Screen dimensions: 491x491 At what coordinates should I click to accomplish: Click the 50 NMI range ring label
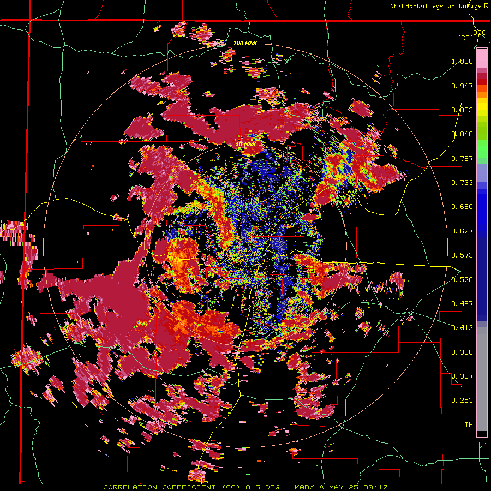pos(245,145)
